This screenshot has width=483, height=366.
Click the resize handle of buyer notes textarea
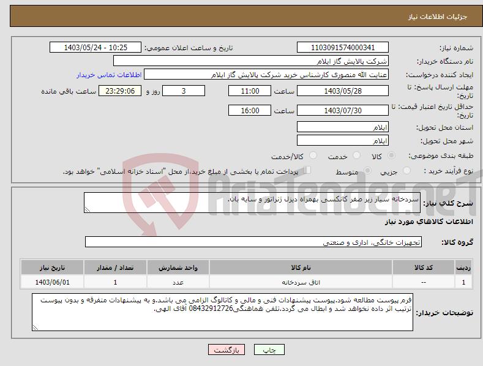tap(36, 327)
